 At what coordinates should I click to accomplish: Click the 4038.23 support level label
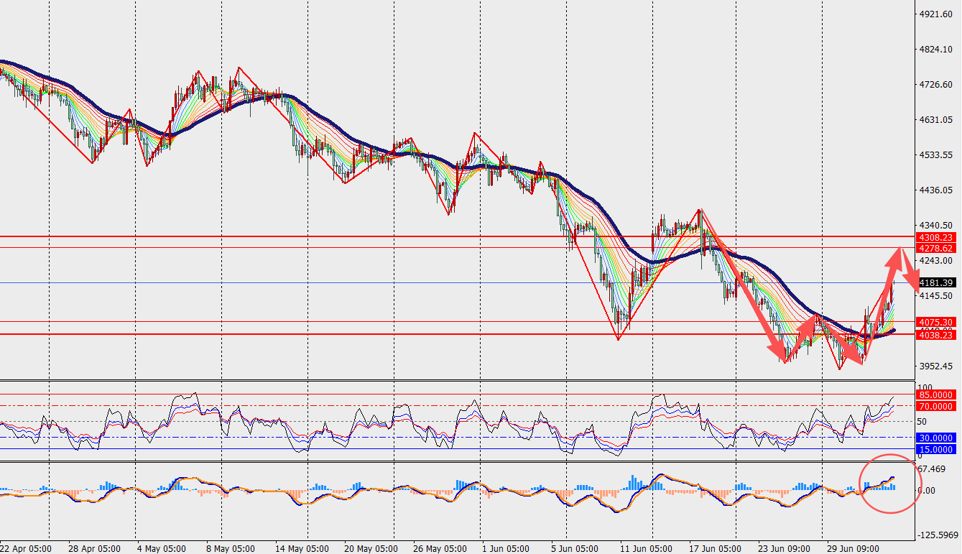[x=937, y=335]
